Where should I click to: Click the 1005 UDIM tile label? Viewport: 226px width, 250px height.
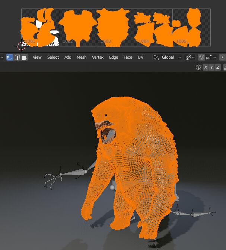click(x=181, y=41)
